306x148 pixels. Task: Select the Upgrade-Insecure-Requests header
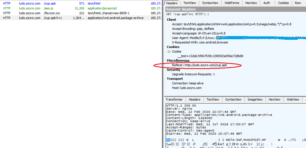click(193, 74)
